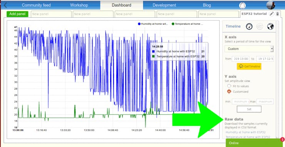Open the gauge view icon
The image size is (285, 147).
click(249, 27)
